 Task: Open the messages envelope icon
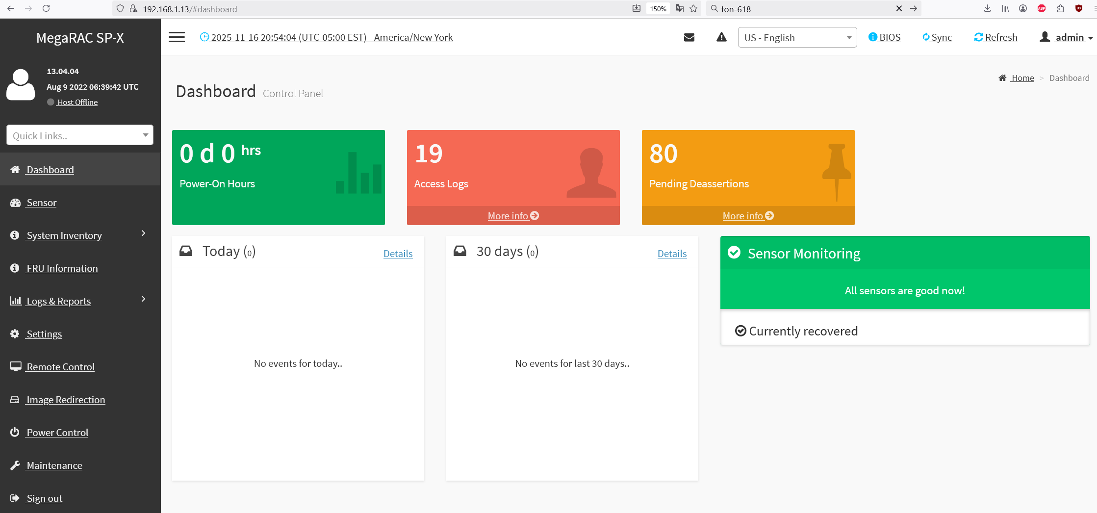(x=689, y=37)
